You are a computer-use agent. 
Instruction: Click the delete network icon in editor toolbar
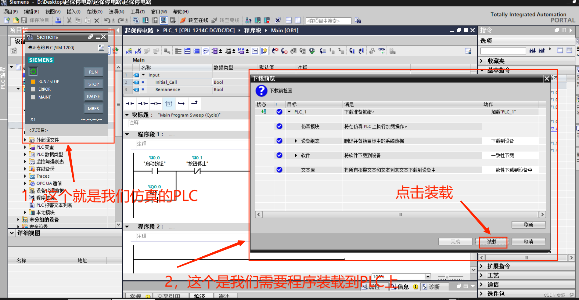(x=138, y=51)
